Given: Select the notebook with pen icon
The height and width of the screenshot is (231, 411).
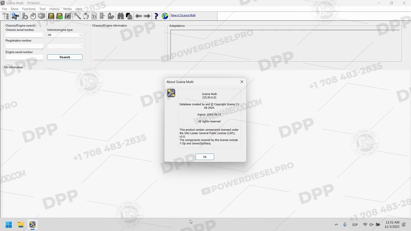Looking at the screenshot, I should click(68, 16).
